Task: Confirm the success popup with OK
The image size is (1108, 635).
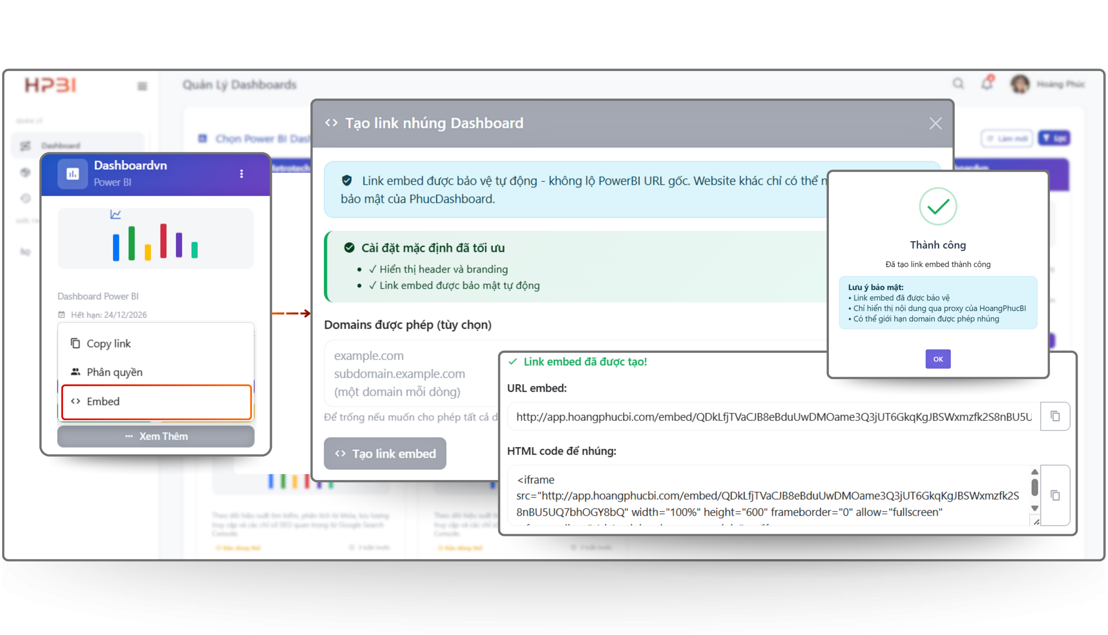Action: pyautogui.click(x=937, y=359)
